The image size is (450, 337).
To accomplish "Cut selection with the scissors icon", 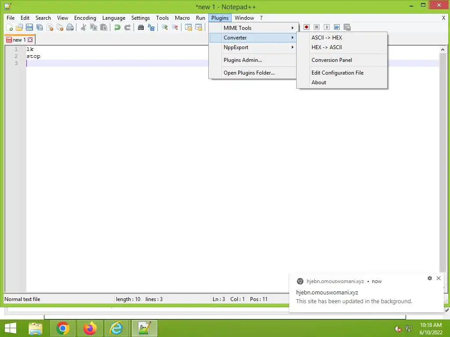I will point(83,27).
